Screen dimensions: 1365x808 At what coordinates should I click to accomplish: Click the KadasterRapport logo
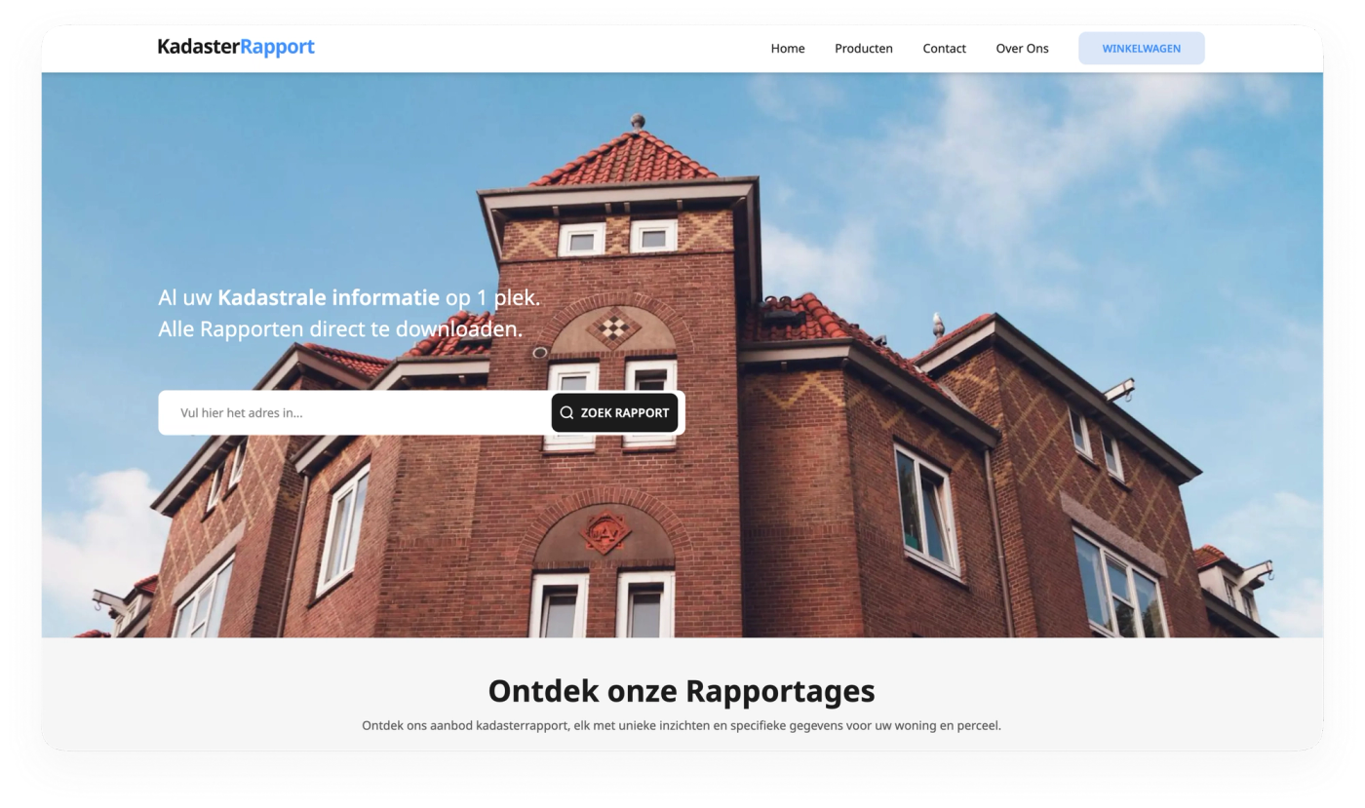click(x=236, y=47)
